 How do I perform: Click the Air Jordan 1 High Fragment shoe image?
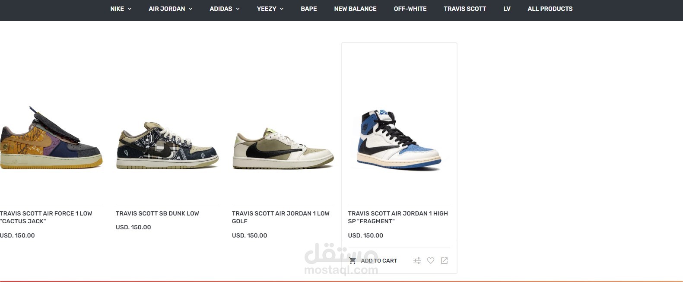(399, 139)
